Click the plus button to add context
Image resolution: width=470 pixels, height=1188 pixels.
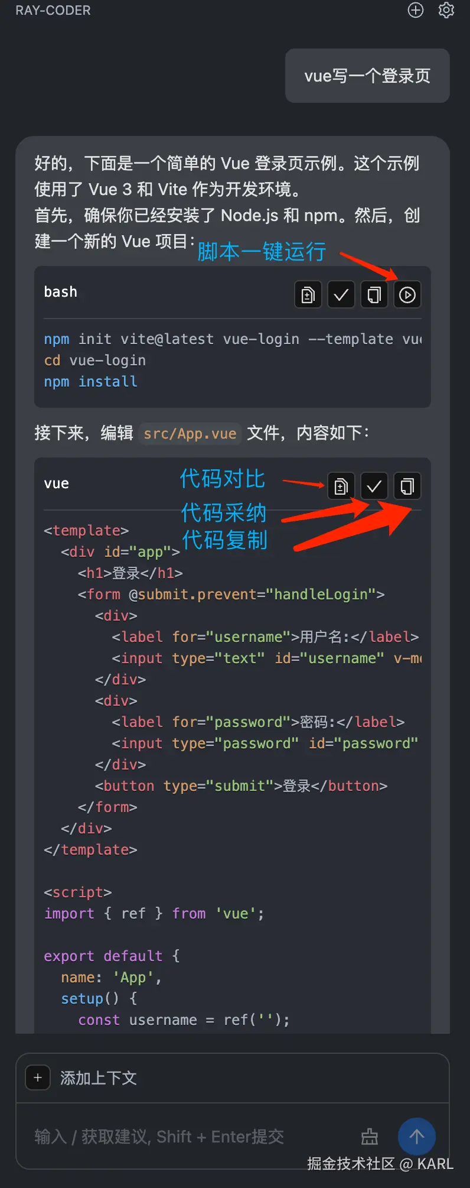tap(38, 1077)
